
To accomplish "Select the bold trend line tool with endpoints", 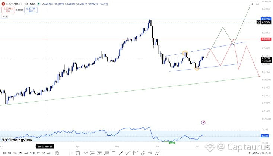I will tap(121, 153).
